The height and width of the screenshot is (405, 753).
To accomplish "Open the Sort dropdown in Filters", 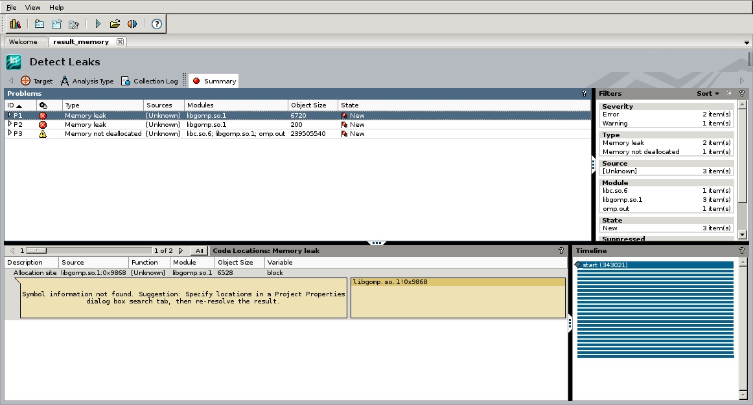I will coord(708,94).
